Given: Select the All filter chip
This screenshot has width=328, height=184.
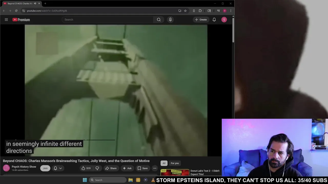Looking at the screenshot, I should [164, 163].
